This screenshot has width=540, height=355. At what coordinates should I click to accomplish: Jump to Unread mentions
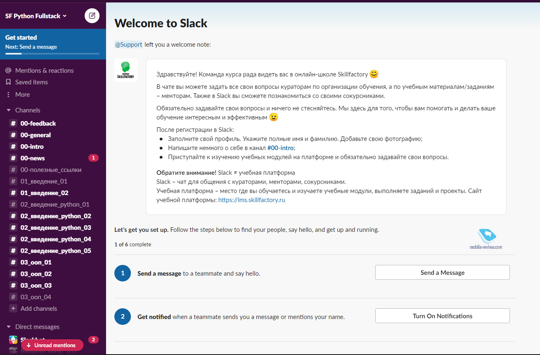[52, 345]
